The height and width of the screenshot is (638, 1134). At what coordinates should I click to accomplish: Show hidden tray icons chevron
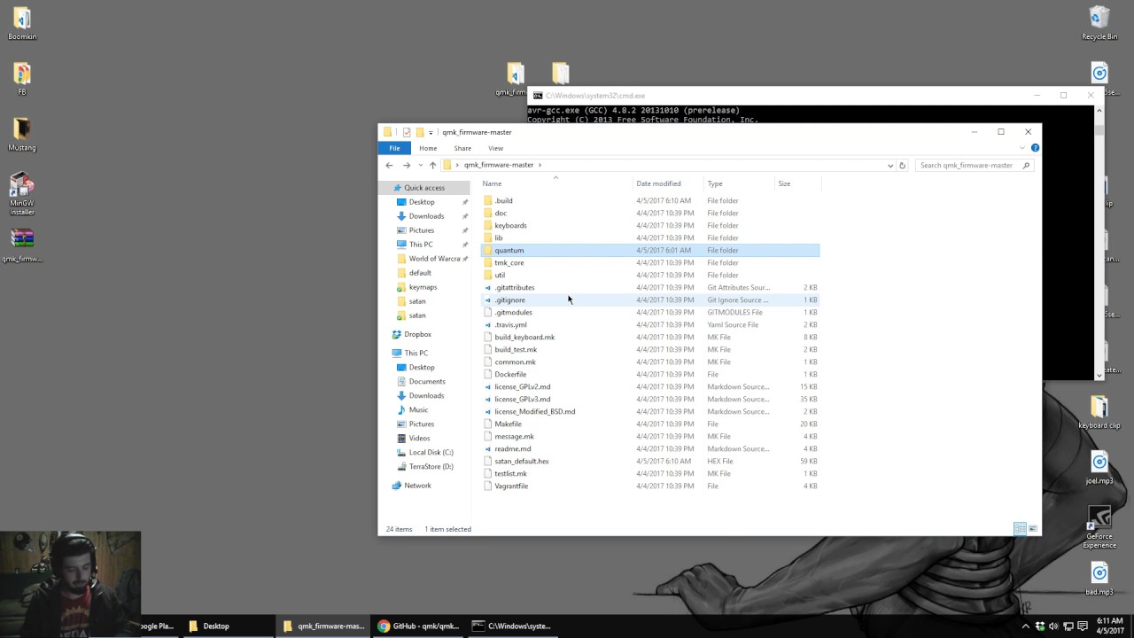pos(1026,626)
